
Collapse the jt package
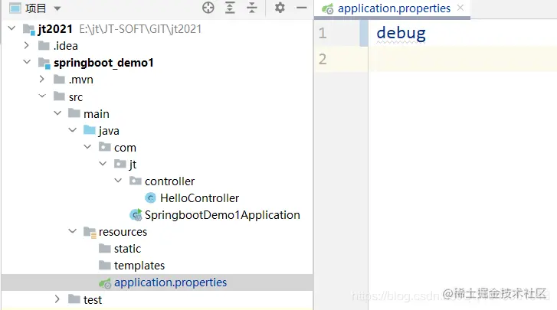(x=103, y=164)
